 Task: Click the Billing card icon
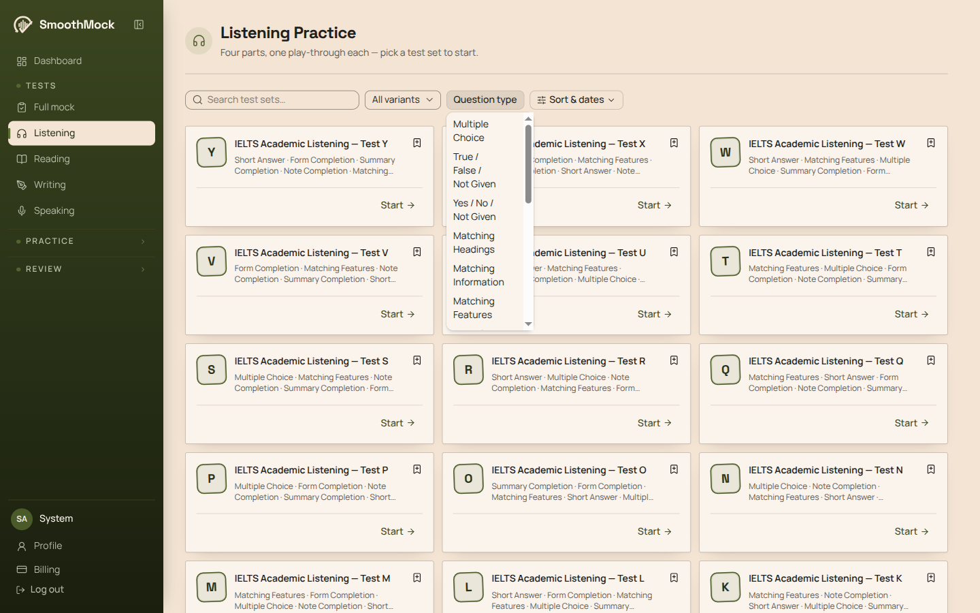(x=22, y=570)
